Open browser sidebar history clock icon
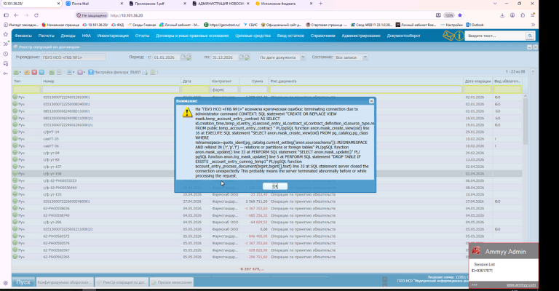Viewport: 559px width, 291px height. (x=5, y=54)
